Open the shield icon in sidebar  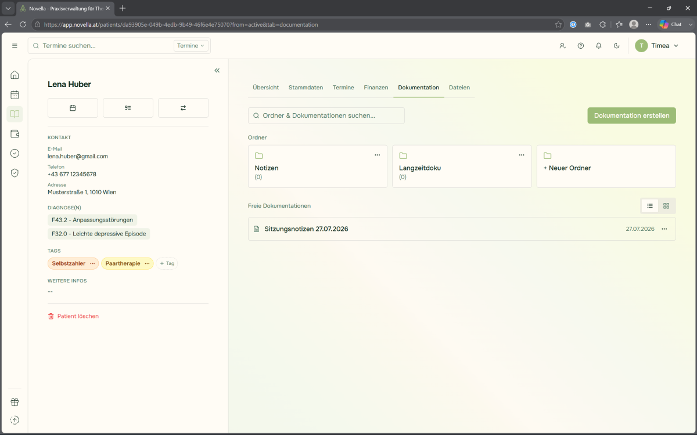(15, 173)
